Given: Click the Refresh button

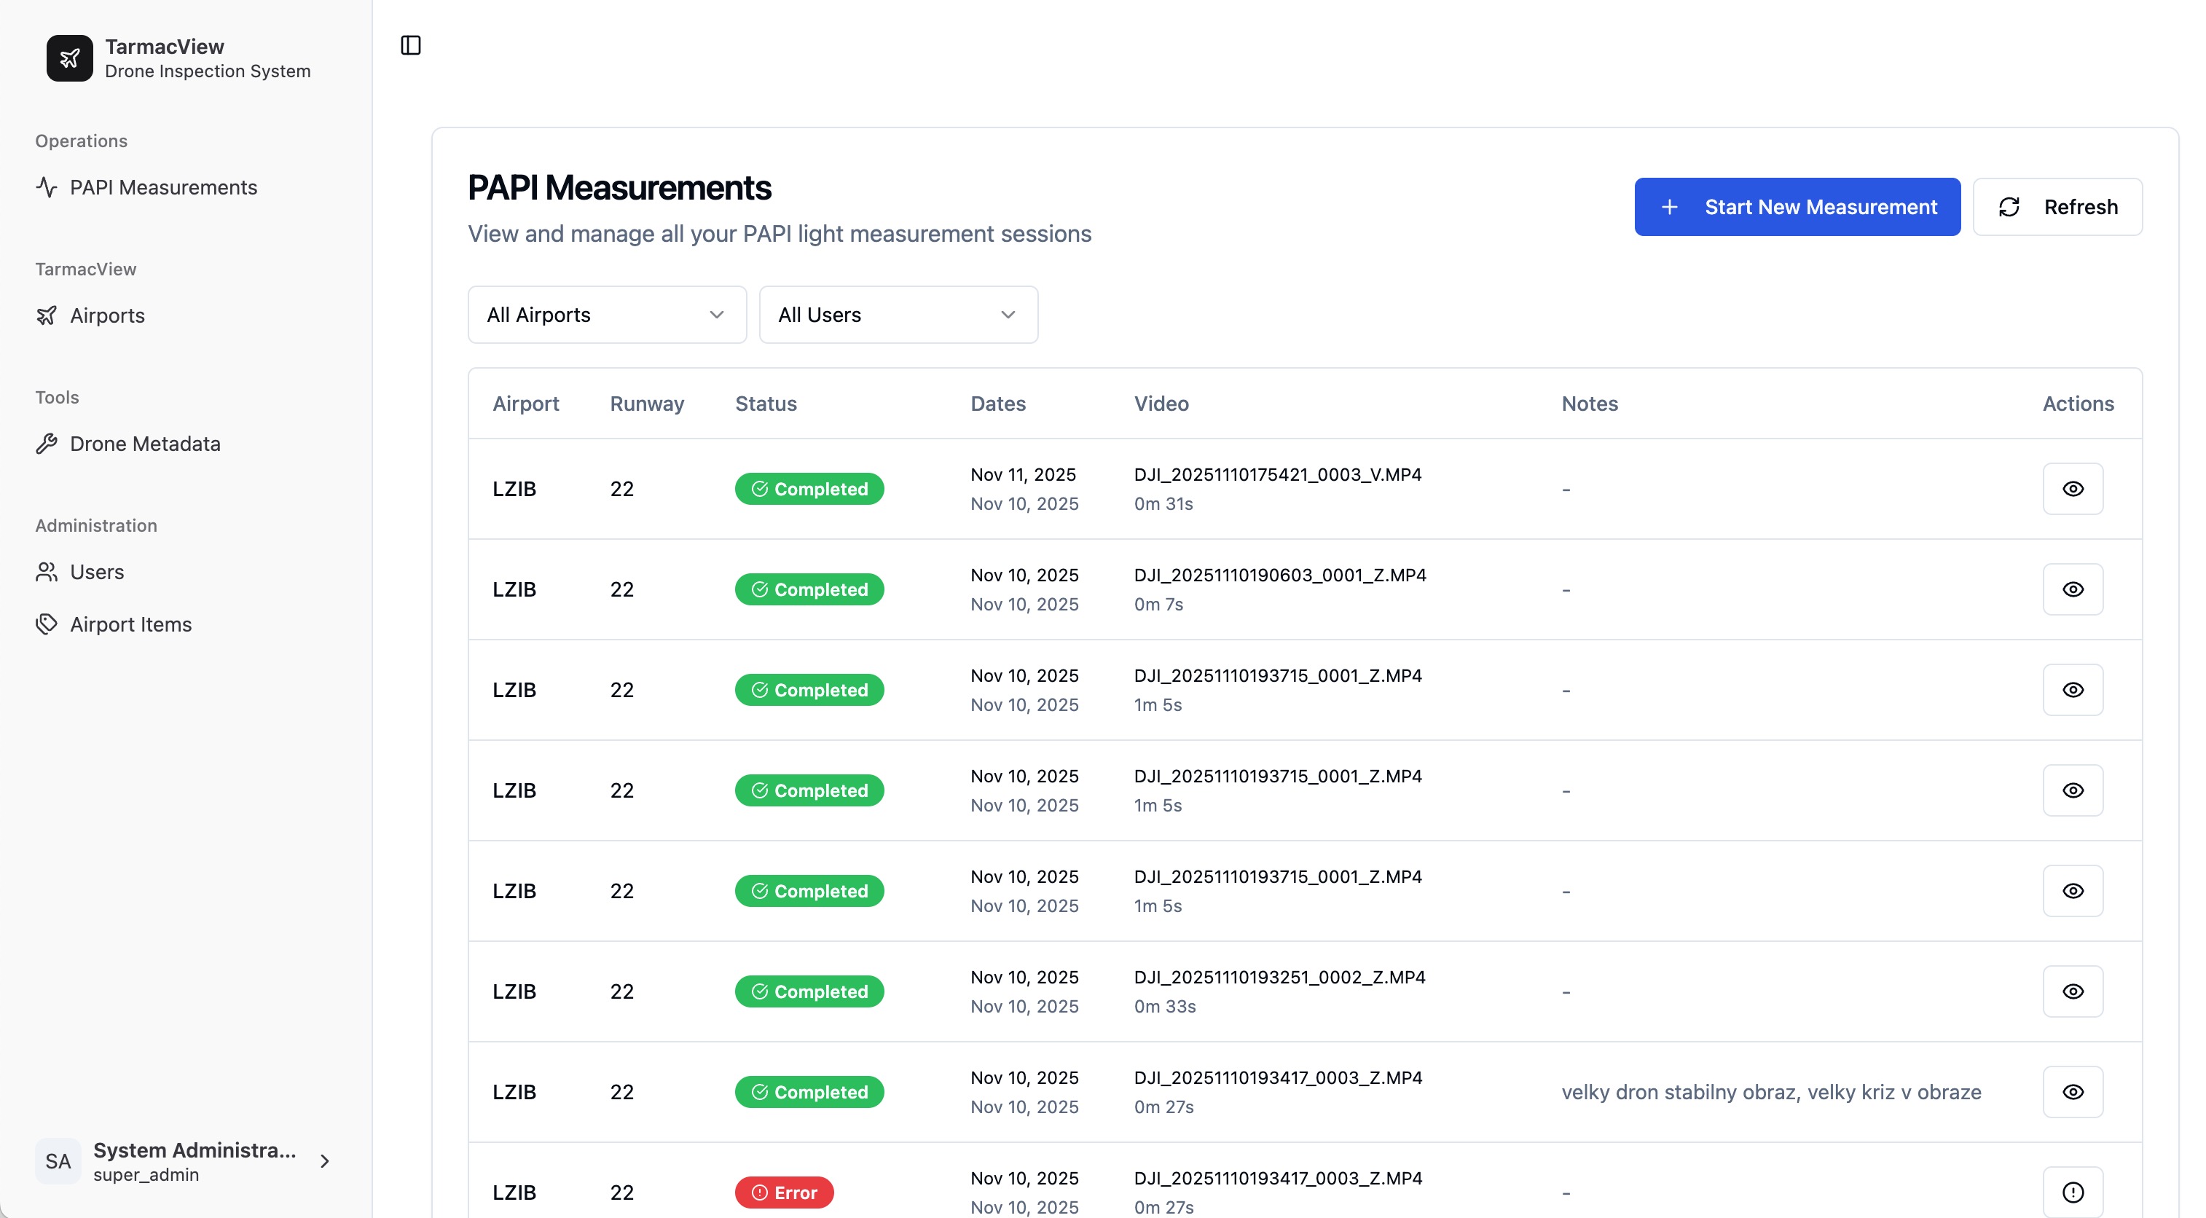Looking at the screenshot, I should (x=2057, y=206).
